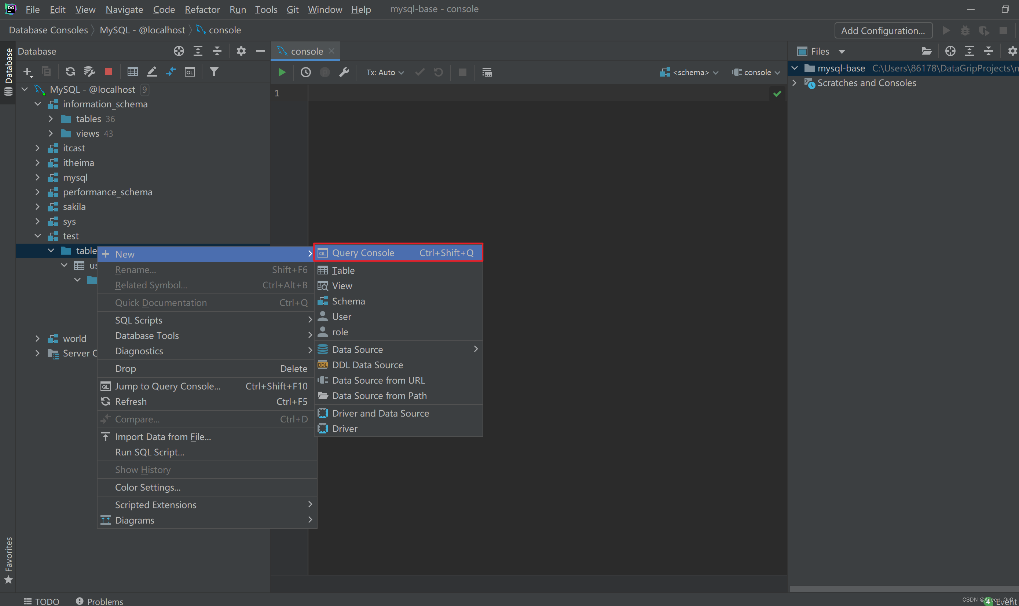Click the filter funnel icon
1019x606 pixels.
pyautogui.click(x=214, y=72)
